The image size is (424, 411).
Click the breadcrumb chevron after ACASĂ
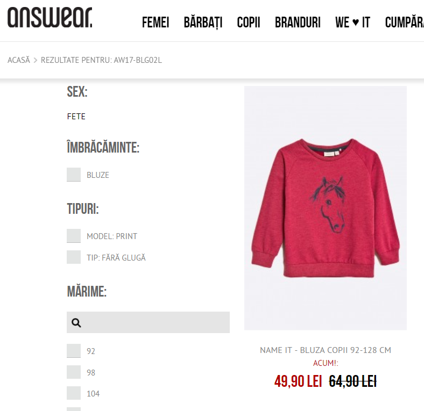(x=36, y=60)
